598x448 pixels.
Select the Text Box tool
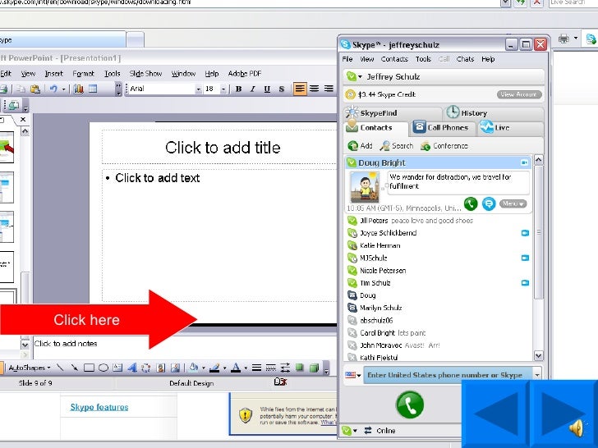pos(117,368)
